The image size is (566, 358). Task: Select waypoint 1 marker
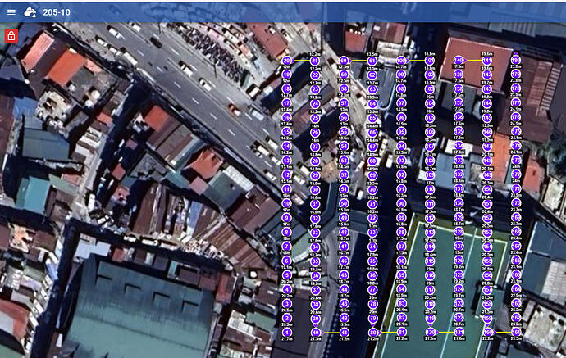(x=287, y=332)
